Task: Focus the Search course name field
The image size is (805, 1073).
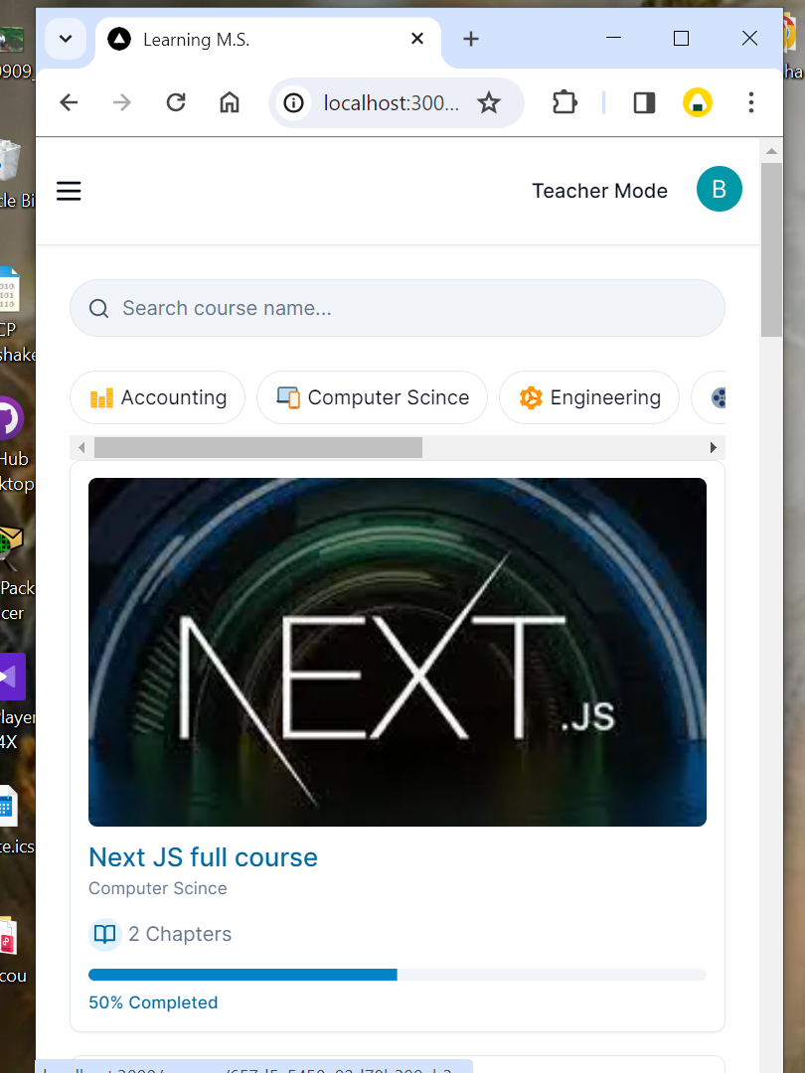Action: pyautogui.click(x=397, y=308)
